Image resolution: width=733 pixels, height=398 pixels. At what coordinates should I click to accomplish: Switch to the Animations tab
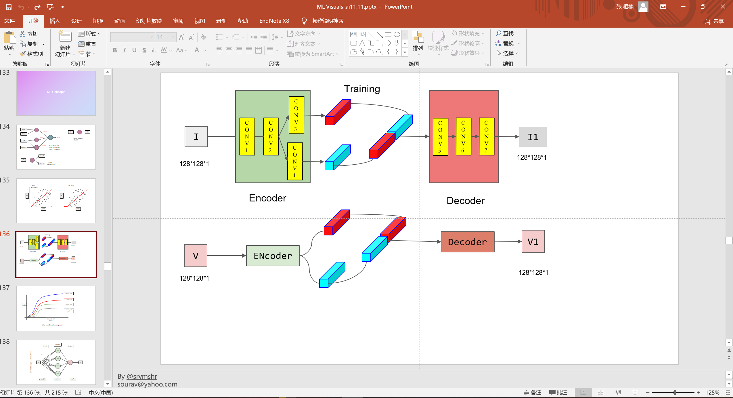coord(119,21)
